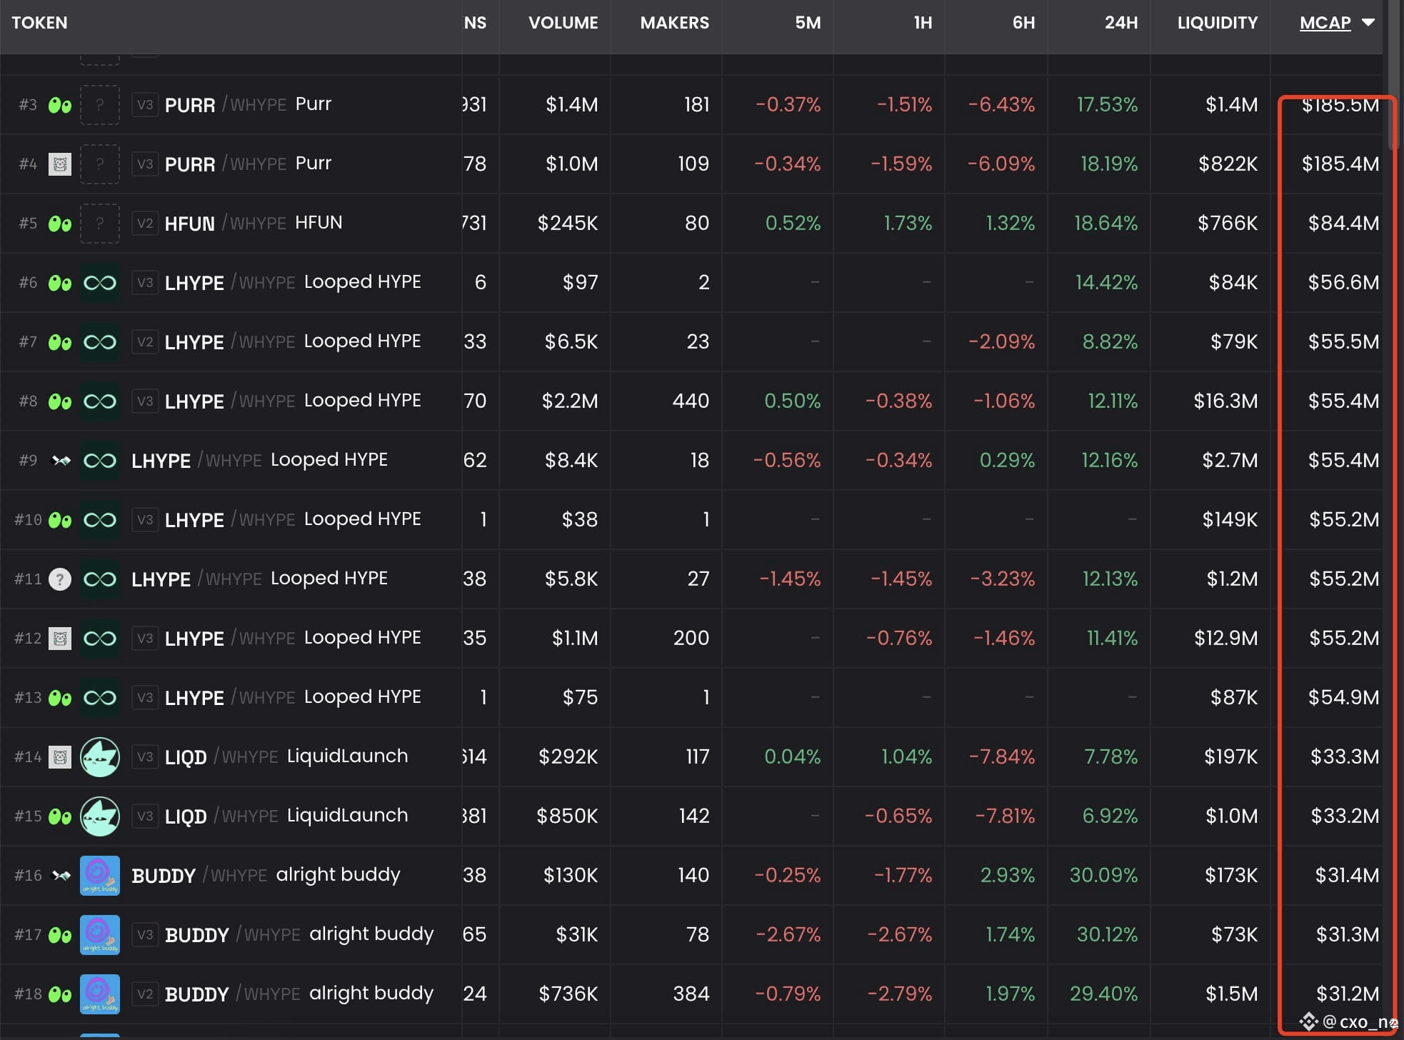This screenshot has height=1040, width=1404.
Task: Click the Looped HYPE infinity logo in row #6
Action: click(x=99, y=283)
